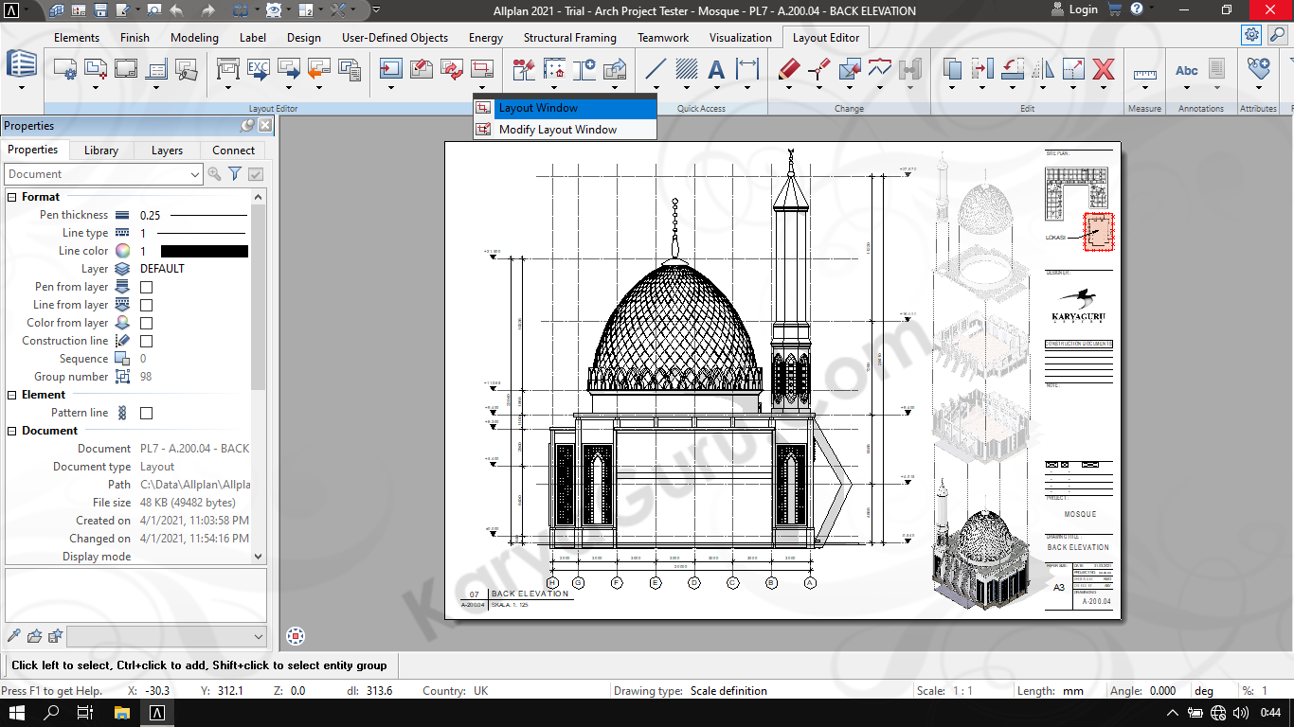Screen dimensions: 1294x727
Task: Click the Mirror tool in Edit group
Action: click(1043, 69)
